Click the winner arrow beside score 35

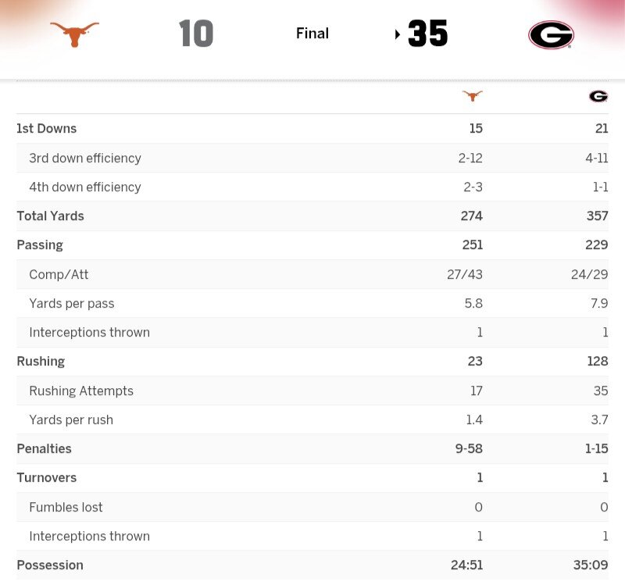398,34
